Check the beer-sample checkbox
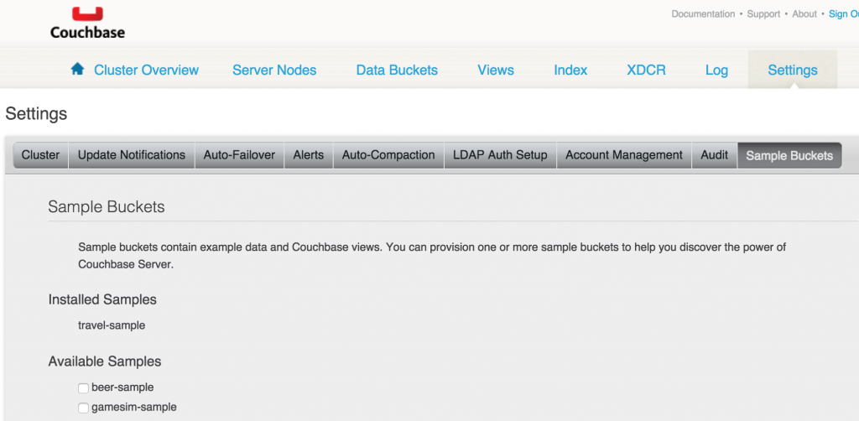This screenshot has width=859, height=421. pyautogui.click(x=83, y=388)
